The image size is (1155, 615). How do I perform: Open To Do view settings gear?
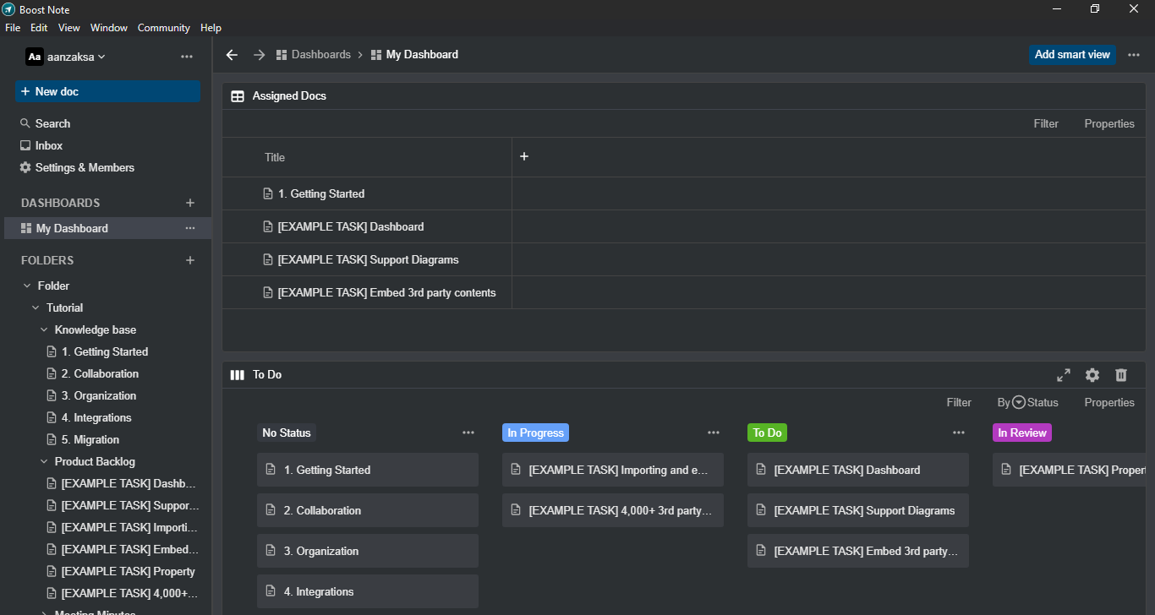pos(1092,375)
